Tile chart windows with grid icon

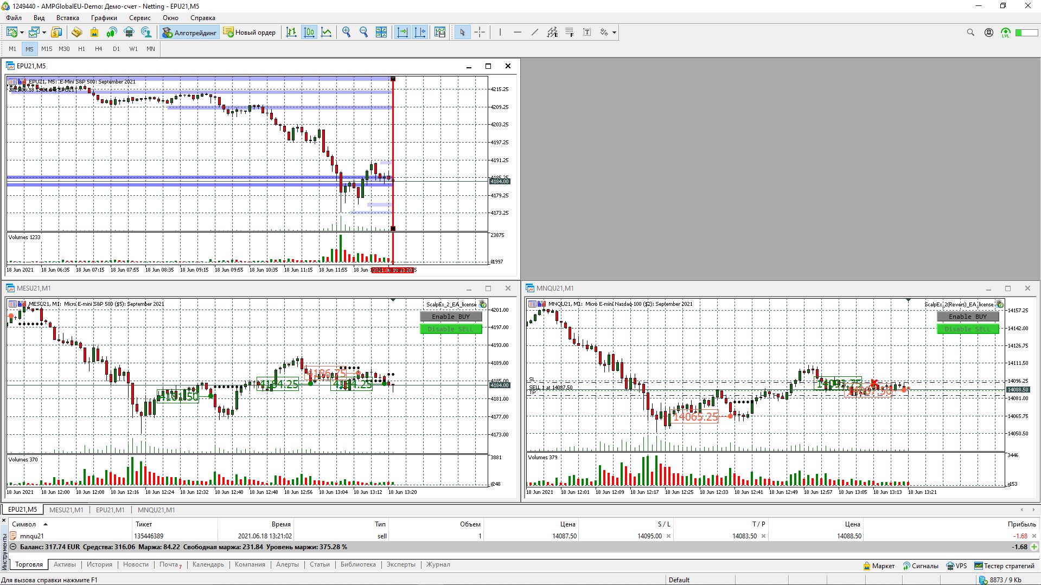381,33
